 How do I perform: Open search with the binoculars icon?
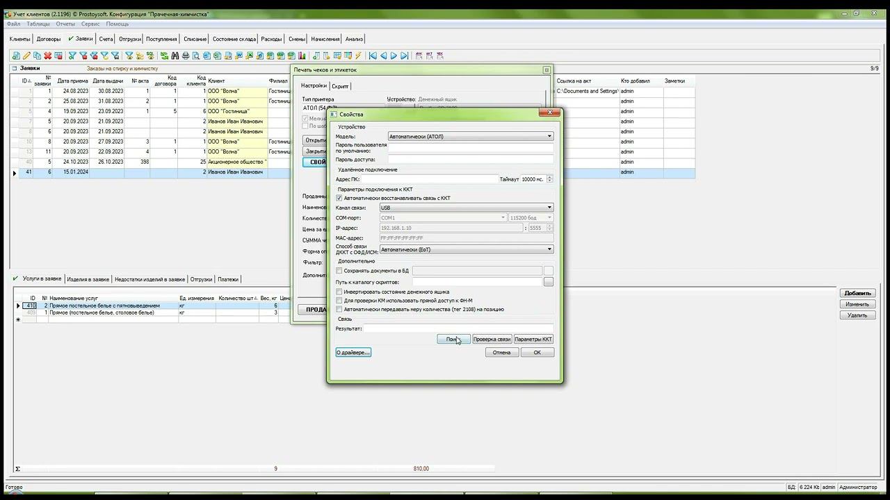tap(175, 56)
